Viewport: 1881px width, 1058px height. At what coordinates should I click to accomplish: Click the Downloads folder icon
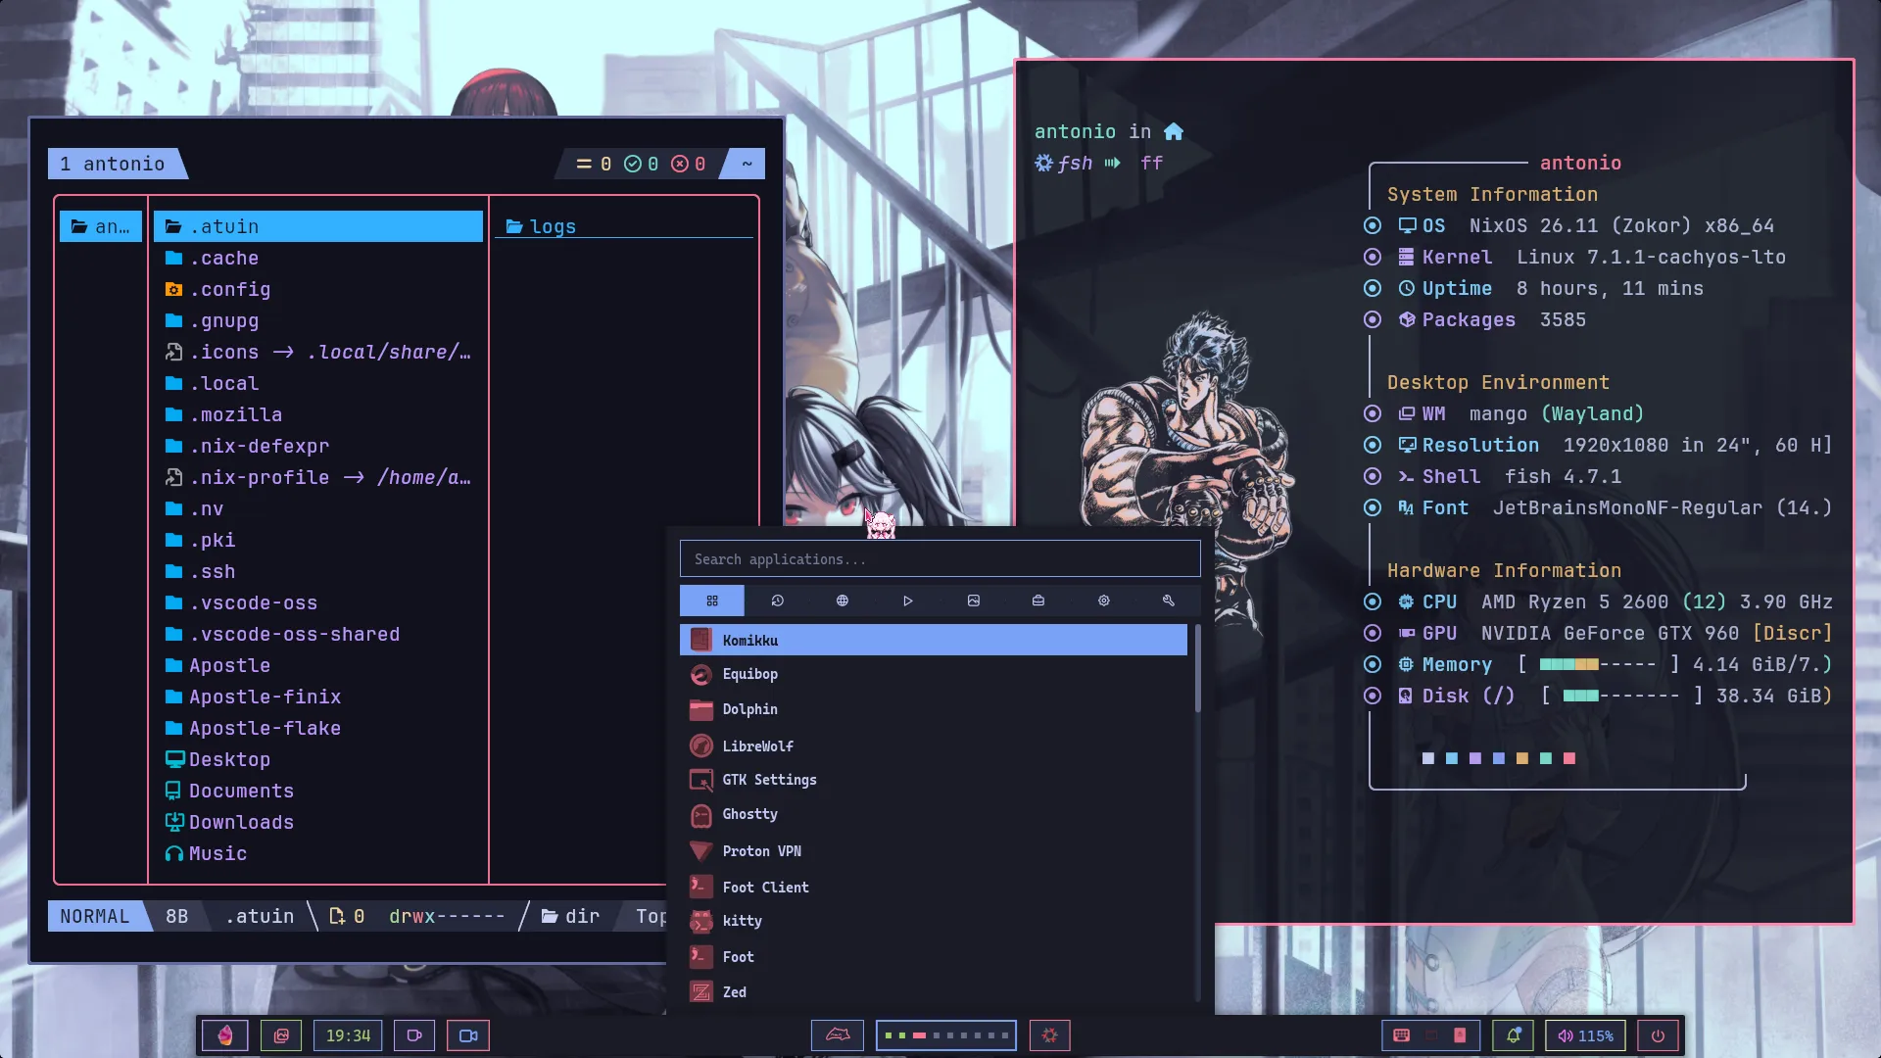[174, 822]
